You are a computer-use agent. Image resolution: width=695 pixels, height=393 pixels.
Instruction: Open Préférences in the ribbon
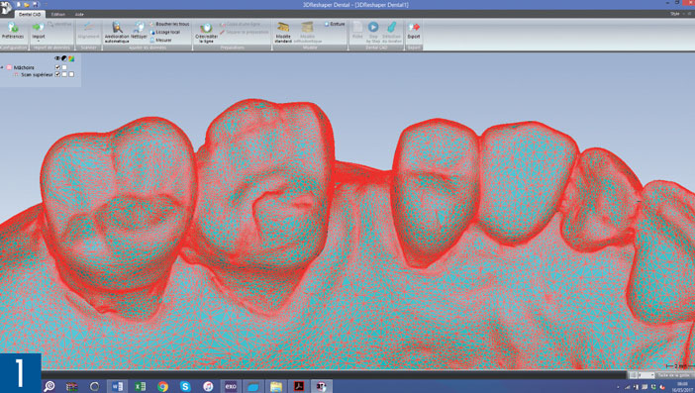click(x=13, y=31)
